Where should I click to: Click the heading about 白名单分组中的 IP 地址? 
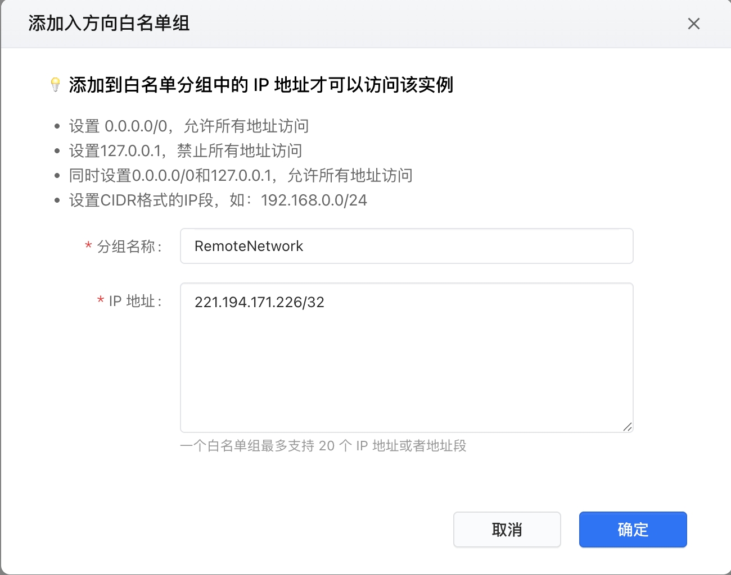261,85
